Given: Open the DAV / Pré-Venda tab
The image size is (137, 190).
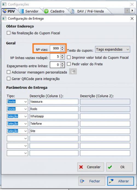Looking at the screenshot, I should point(89,11).
